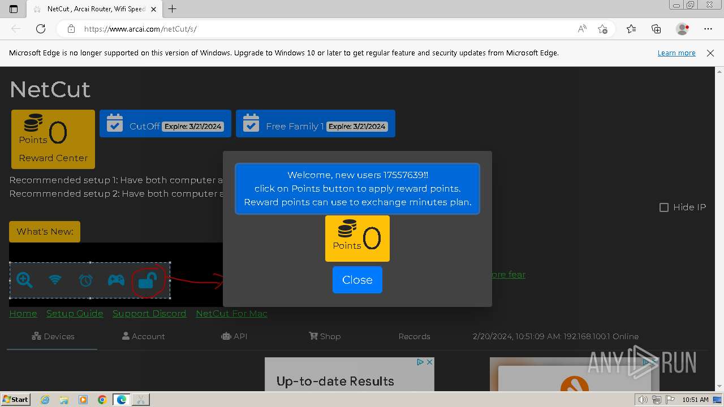This screenshot has height=407, width=724.
Task: Open the Edge profile avatar
Action: coord(682,29)
